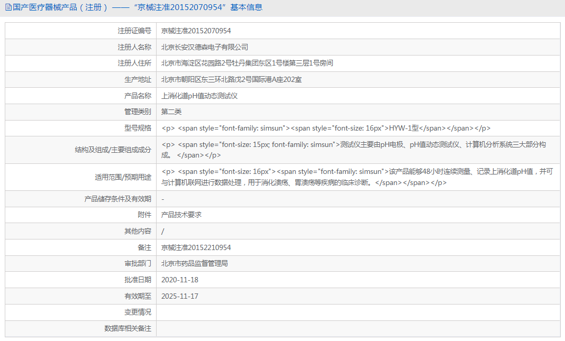Viewport: 565px width, 341px height.
Task: Click the 生产地址 label
Action: click(138, 80)
